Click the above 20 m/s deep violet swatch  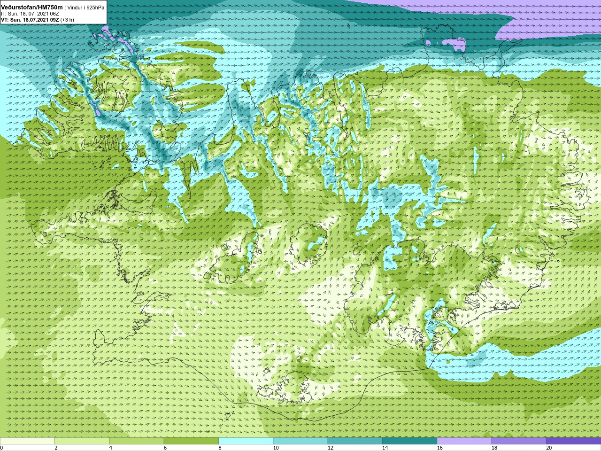point(573,441)
